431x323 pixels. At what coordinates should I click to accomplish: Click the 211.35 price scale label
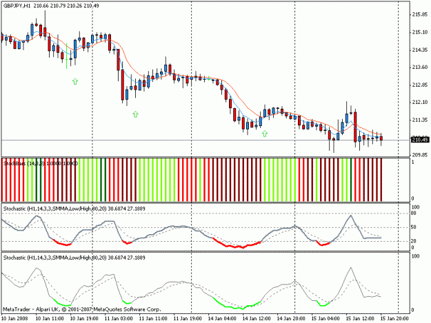click(x=420, y=120)
